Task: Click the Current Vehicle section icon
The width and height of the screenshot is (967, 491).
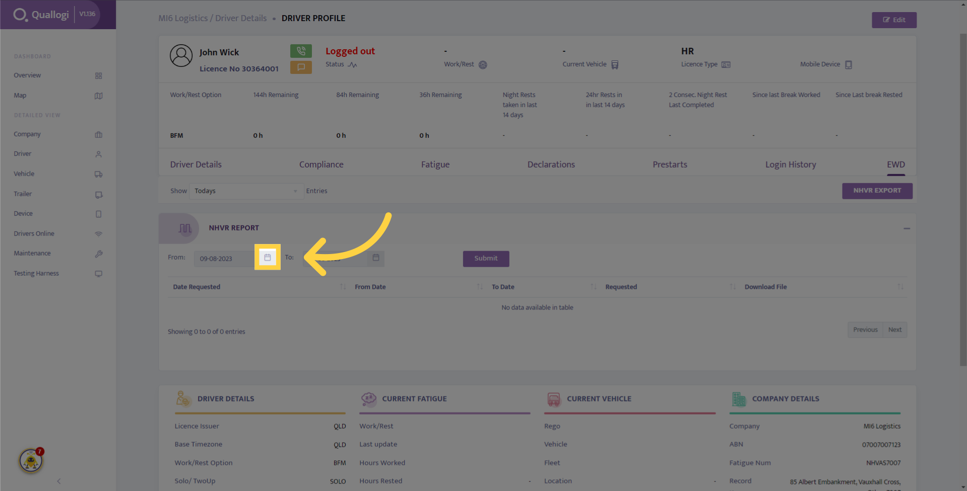Action: 554,399
